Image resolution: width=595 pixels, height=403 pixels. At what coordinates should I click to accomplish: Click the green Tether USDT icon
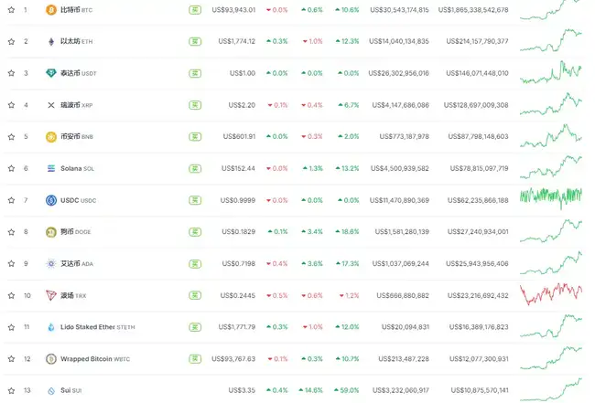(x=51, y=73)
